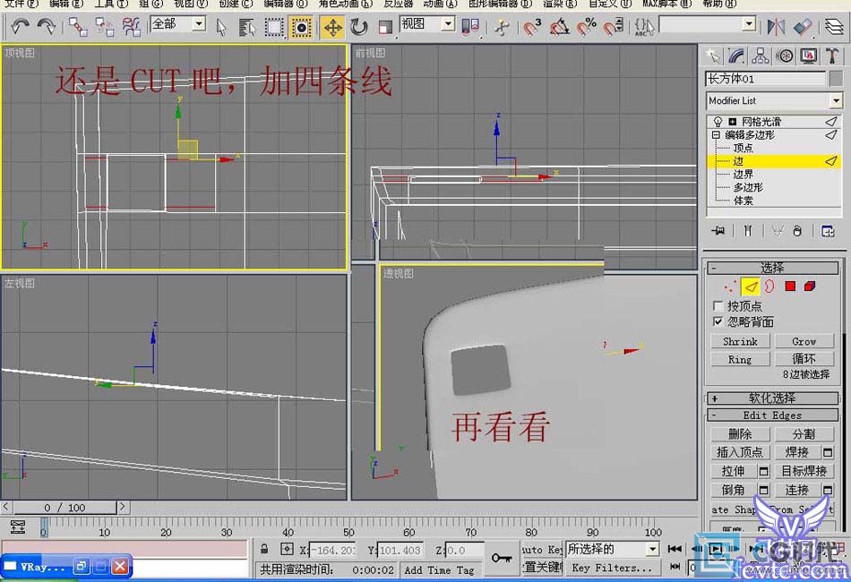The image size is (851, 582).
Task: Click Configure Modifier Sets icon
Action: [x=828, y=231]
